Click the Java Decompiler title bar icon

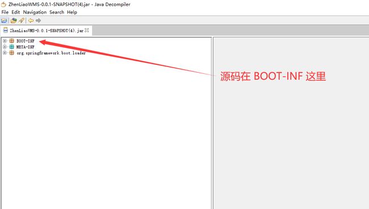[x=3, y=4]
